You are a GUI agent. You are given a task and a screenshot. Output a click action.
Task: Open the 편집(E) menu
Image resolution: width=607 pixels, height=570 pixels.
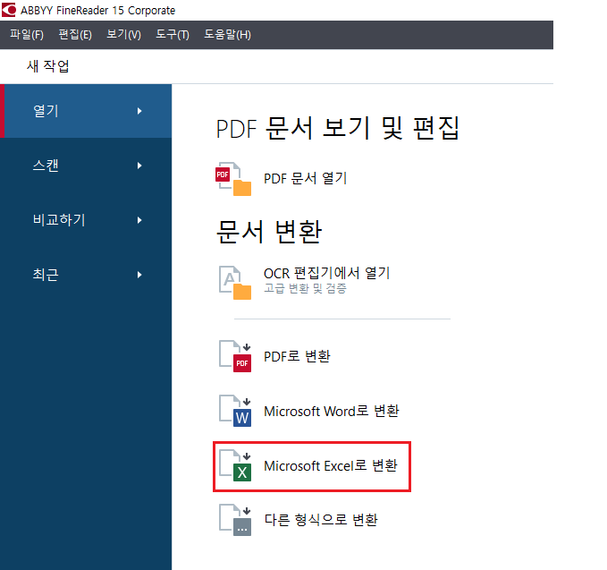point(75,35)
